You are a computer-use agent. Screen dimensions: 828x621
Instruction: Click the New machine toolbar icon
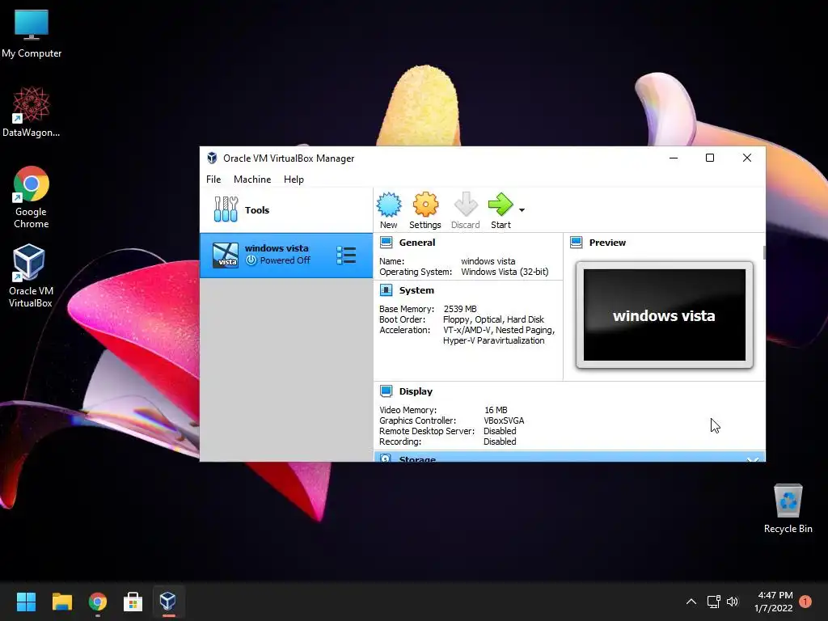(x=389, y=205)
